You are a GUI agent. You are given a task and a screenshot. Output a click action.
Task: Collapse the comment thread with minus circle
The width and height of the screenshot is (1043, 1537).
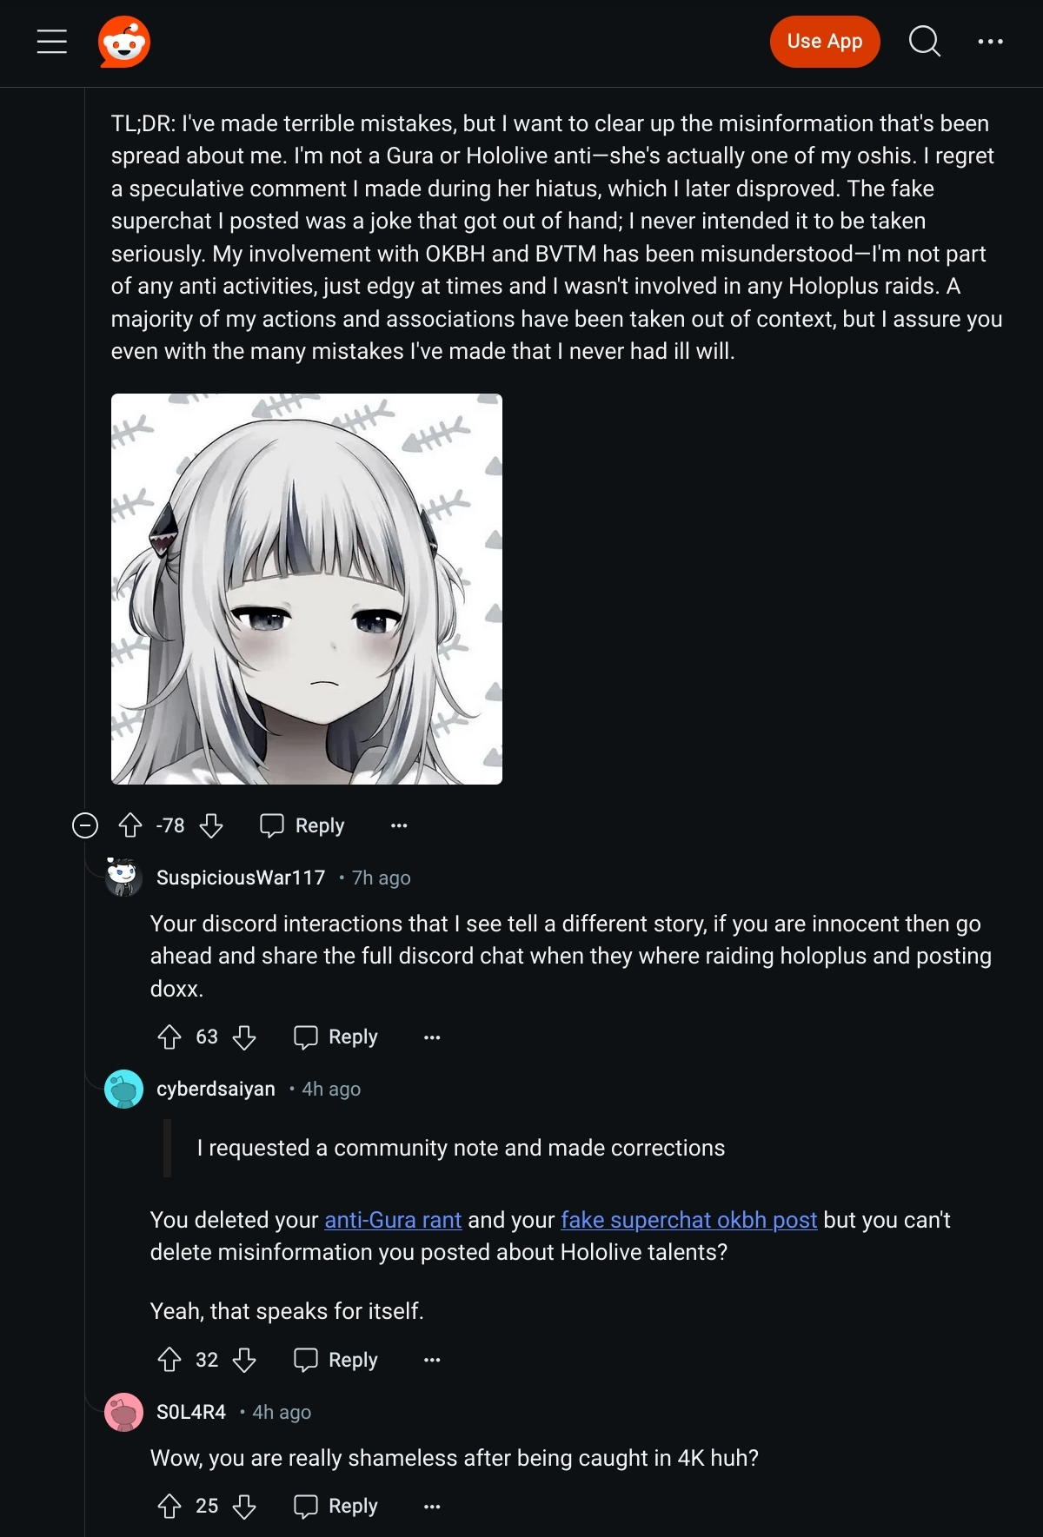[x=85, y=825]
